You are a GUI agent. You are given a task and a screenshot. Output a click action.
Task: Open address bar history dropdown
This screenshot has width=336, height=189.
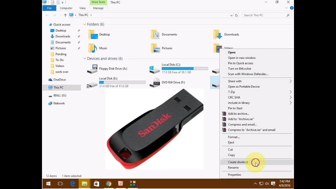(231, 15)
